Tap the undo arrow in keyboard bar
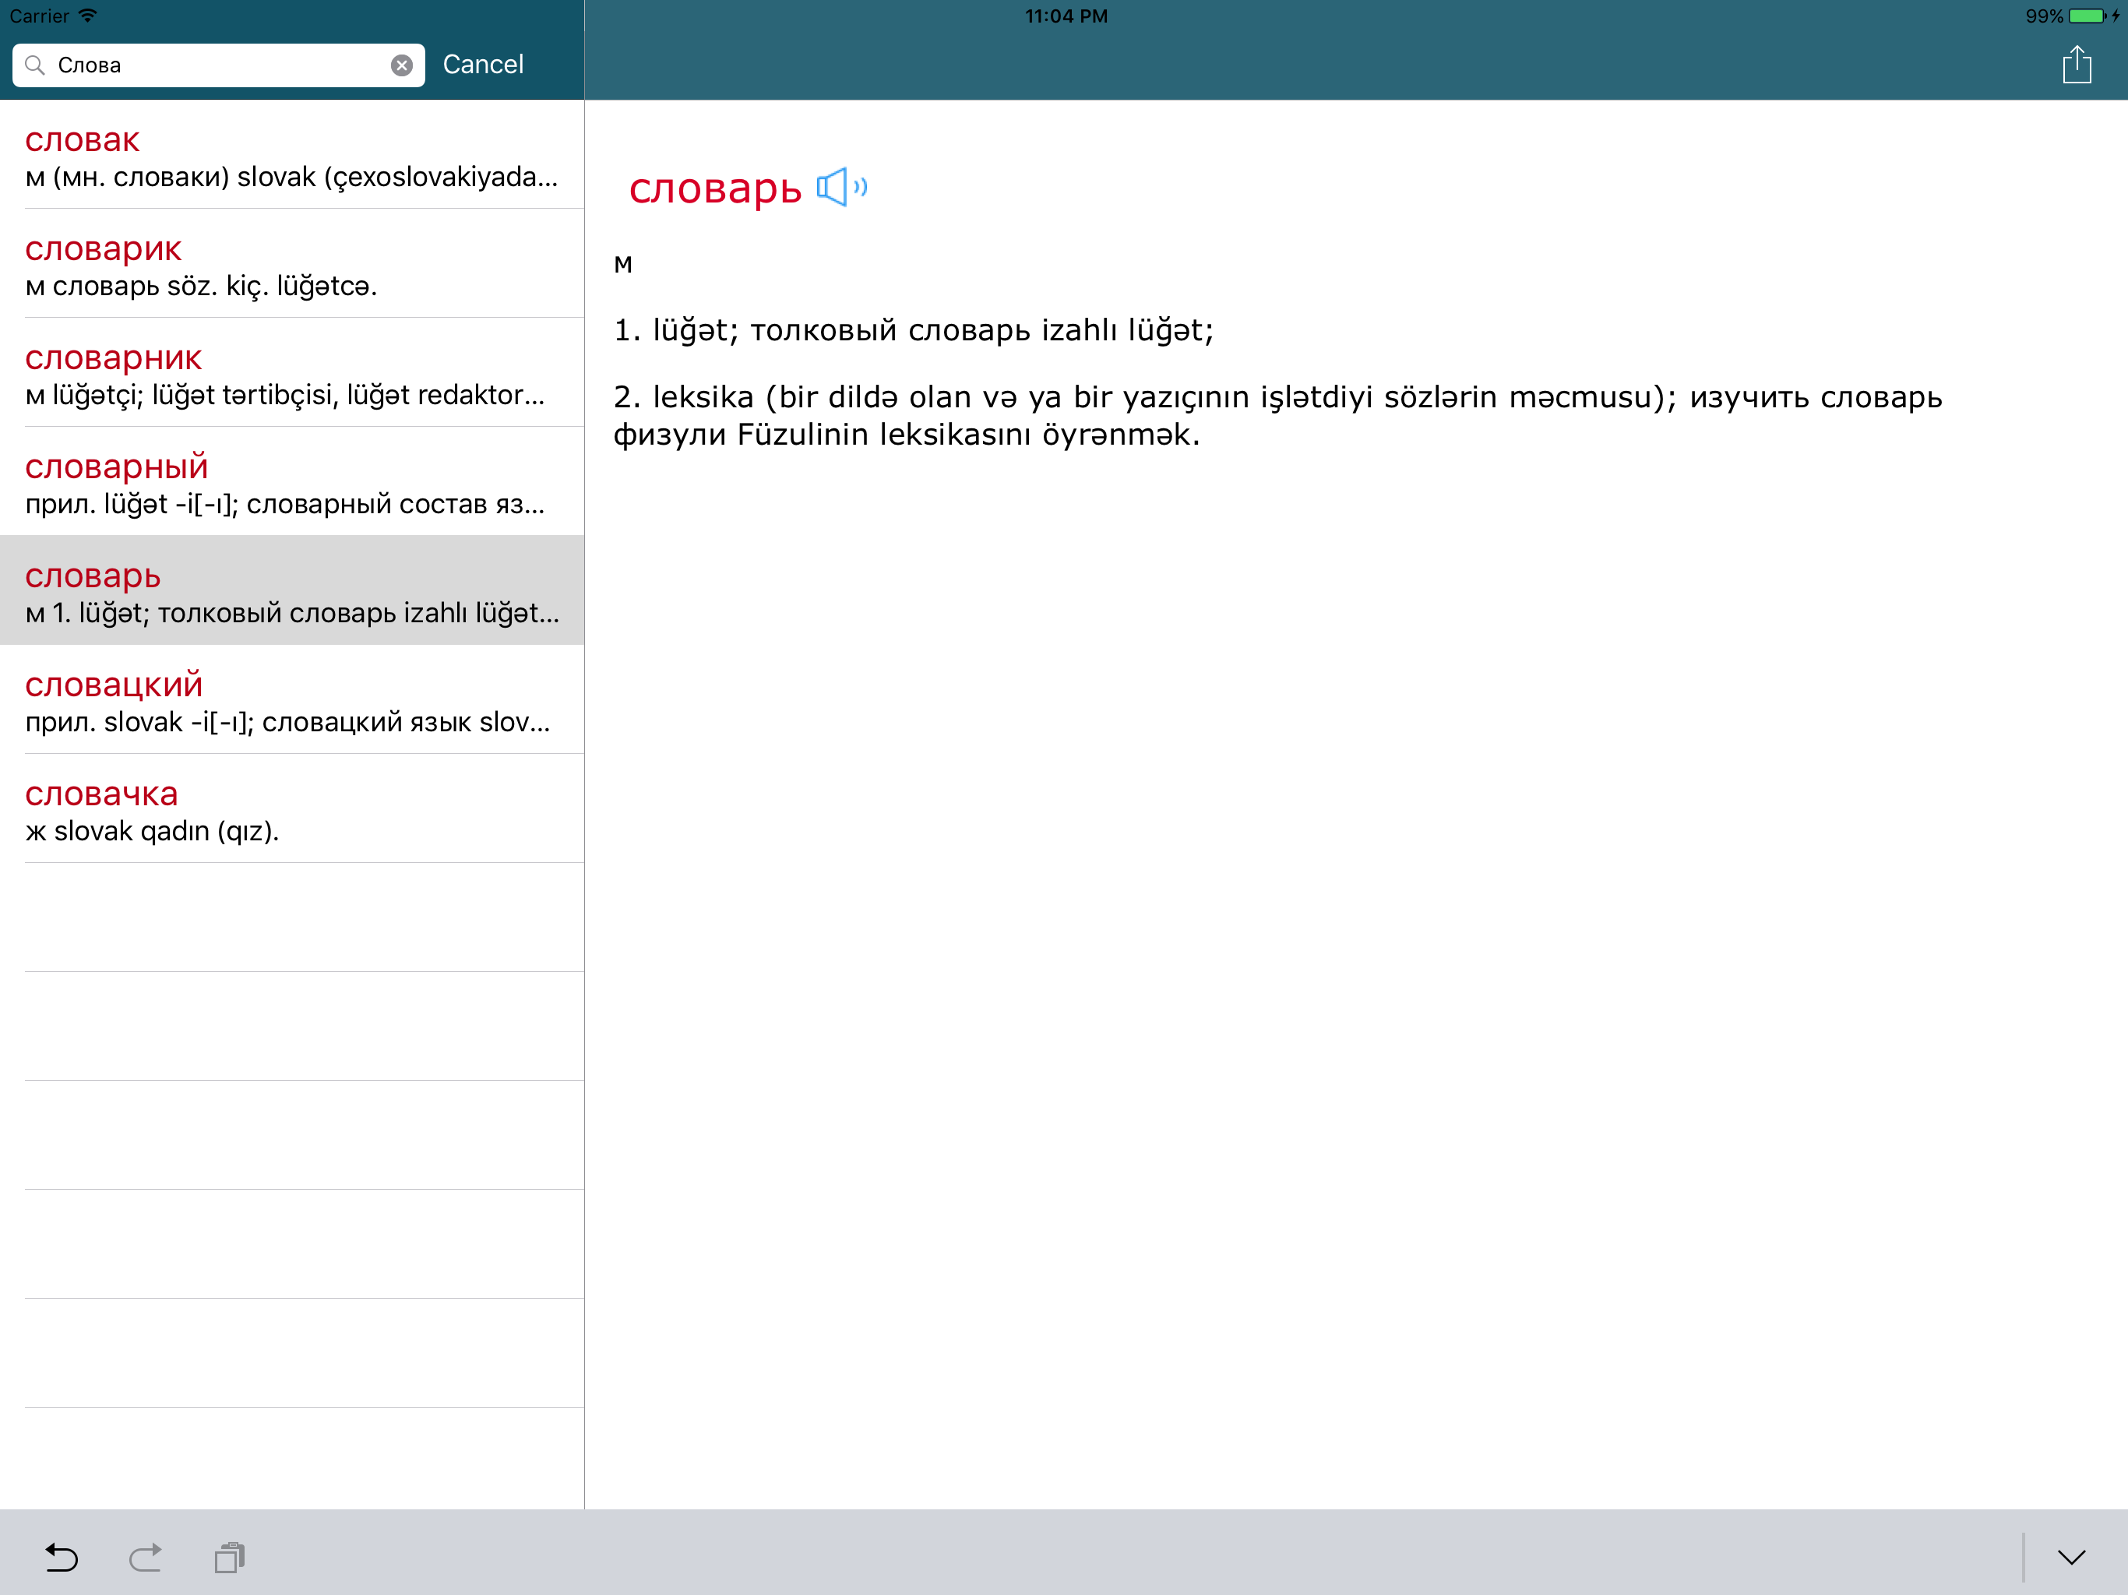The height and width of the screenshot is (1595, 2128). coord(62,1557)
